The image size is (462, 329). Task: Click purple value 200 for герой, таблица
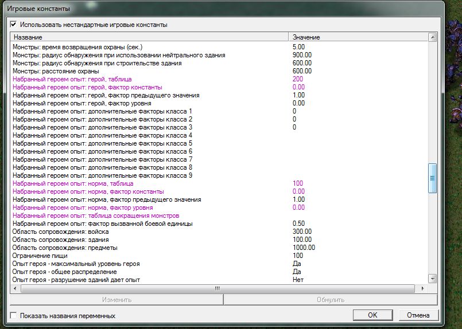click(x=298, y=79)
